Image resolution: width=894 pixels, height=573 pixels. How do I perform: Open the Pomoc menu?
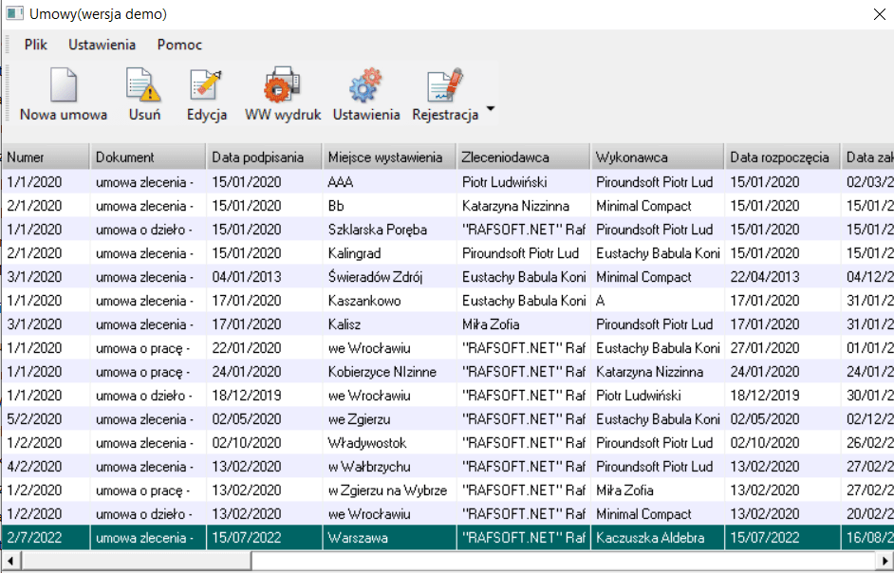coord(179,45)
